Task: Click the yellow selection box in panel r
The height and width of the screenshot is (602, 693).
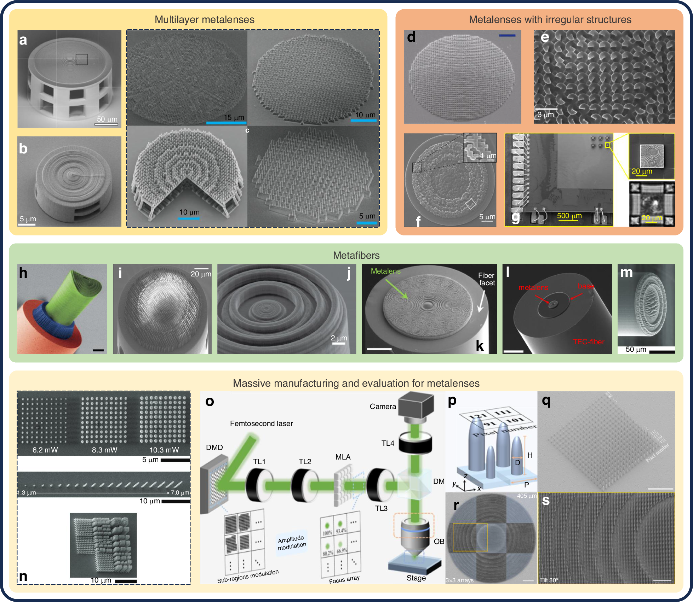Action: (470, 537)
